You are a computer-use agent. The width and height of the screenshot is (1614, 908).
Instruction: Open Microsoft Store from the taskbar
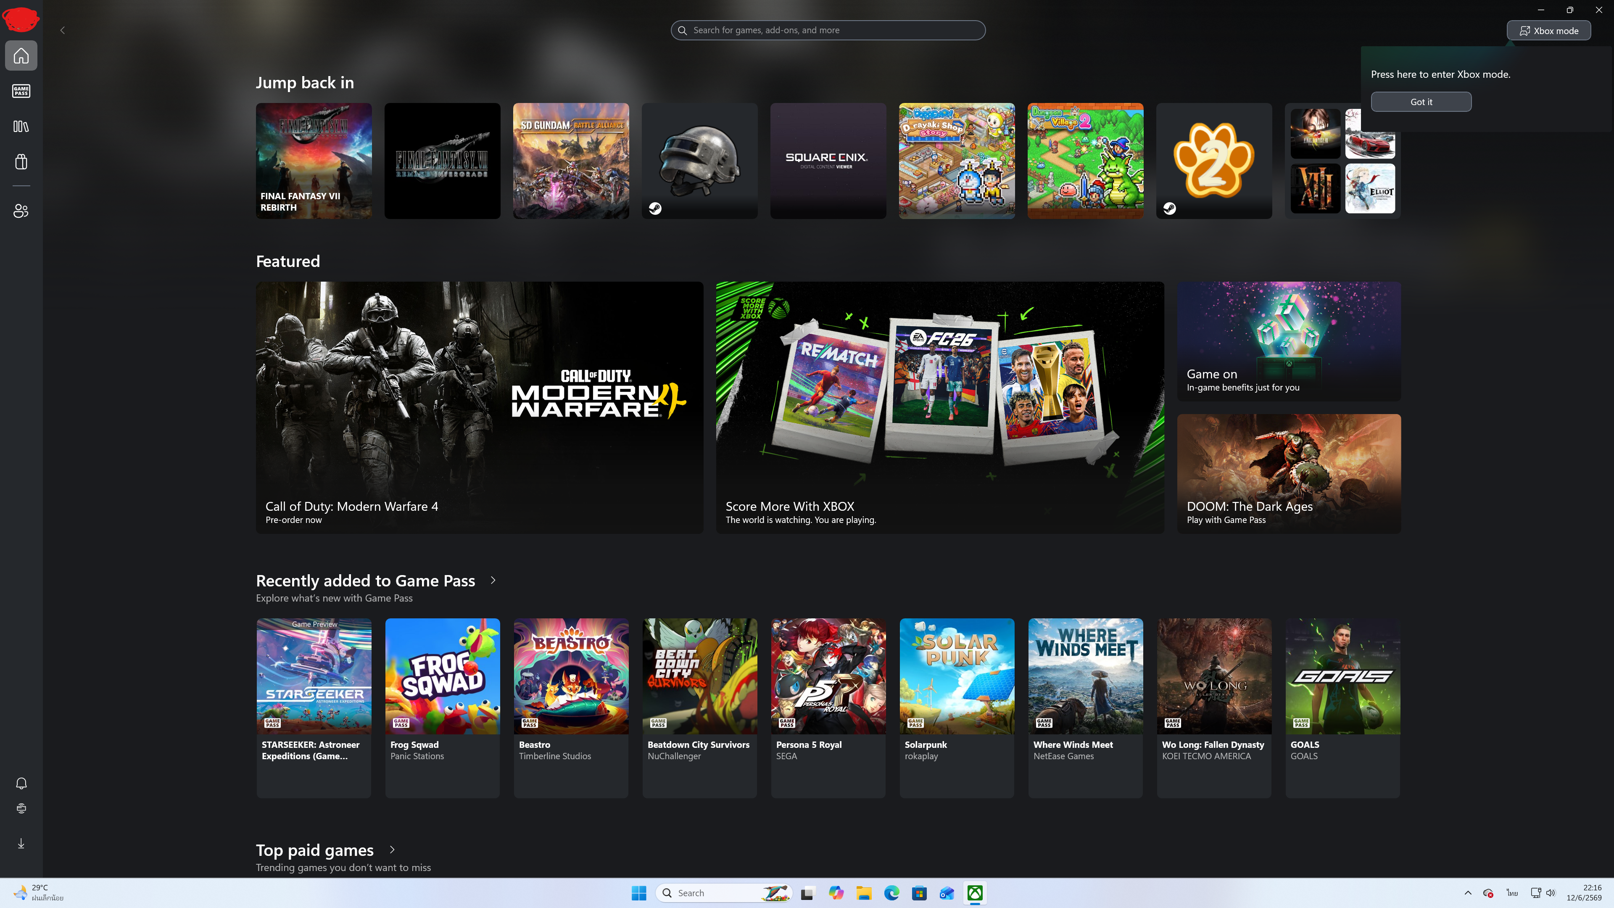[x=919, y=893]
